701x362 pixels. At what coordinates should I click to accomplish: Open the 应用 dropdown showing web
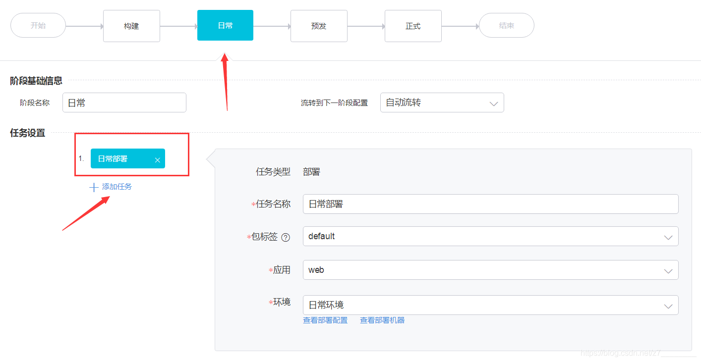[x=490, y=270]
